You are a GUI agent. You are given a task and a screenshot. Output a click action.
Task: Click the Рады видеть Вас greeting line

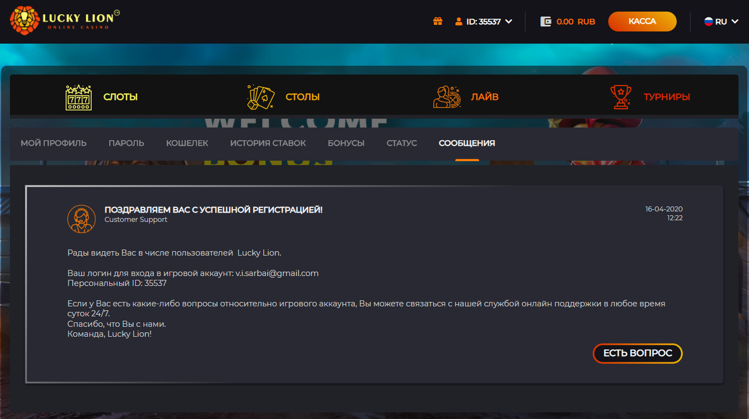[174, 253]
